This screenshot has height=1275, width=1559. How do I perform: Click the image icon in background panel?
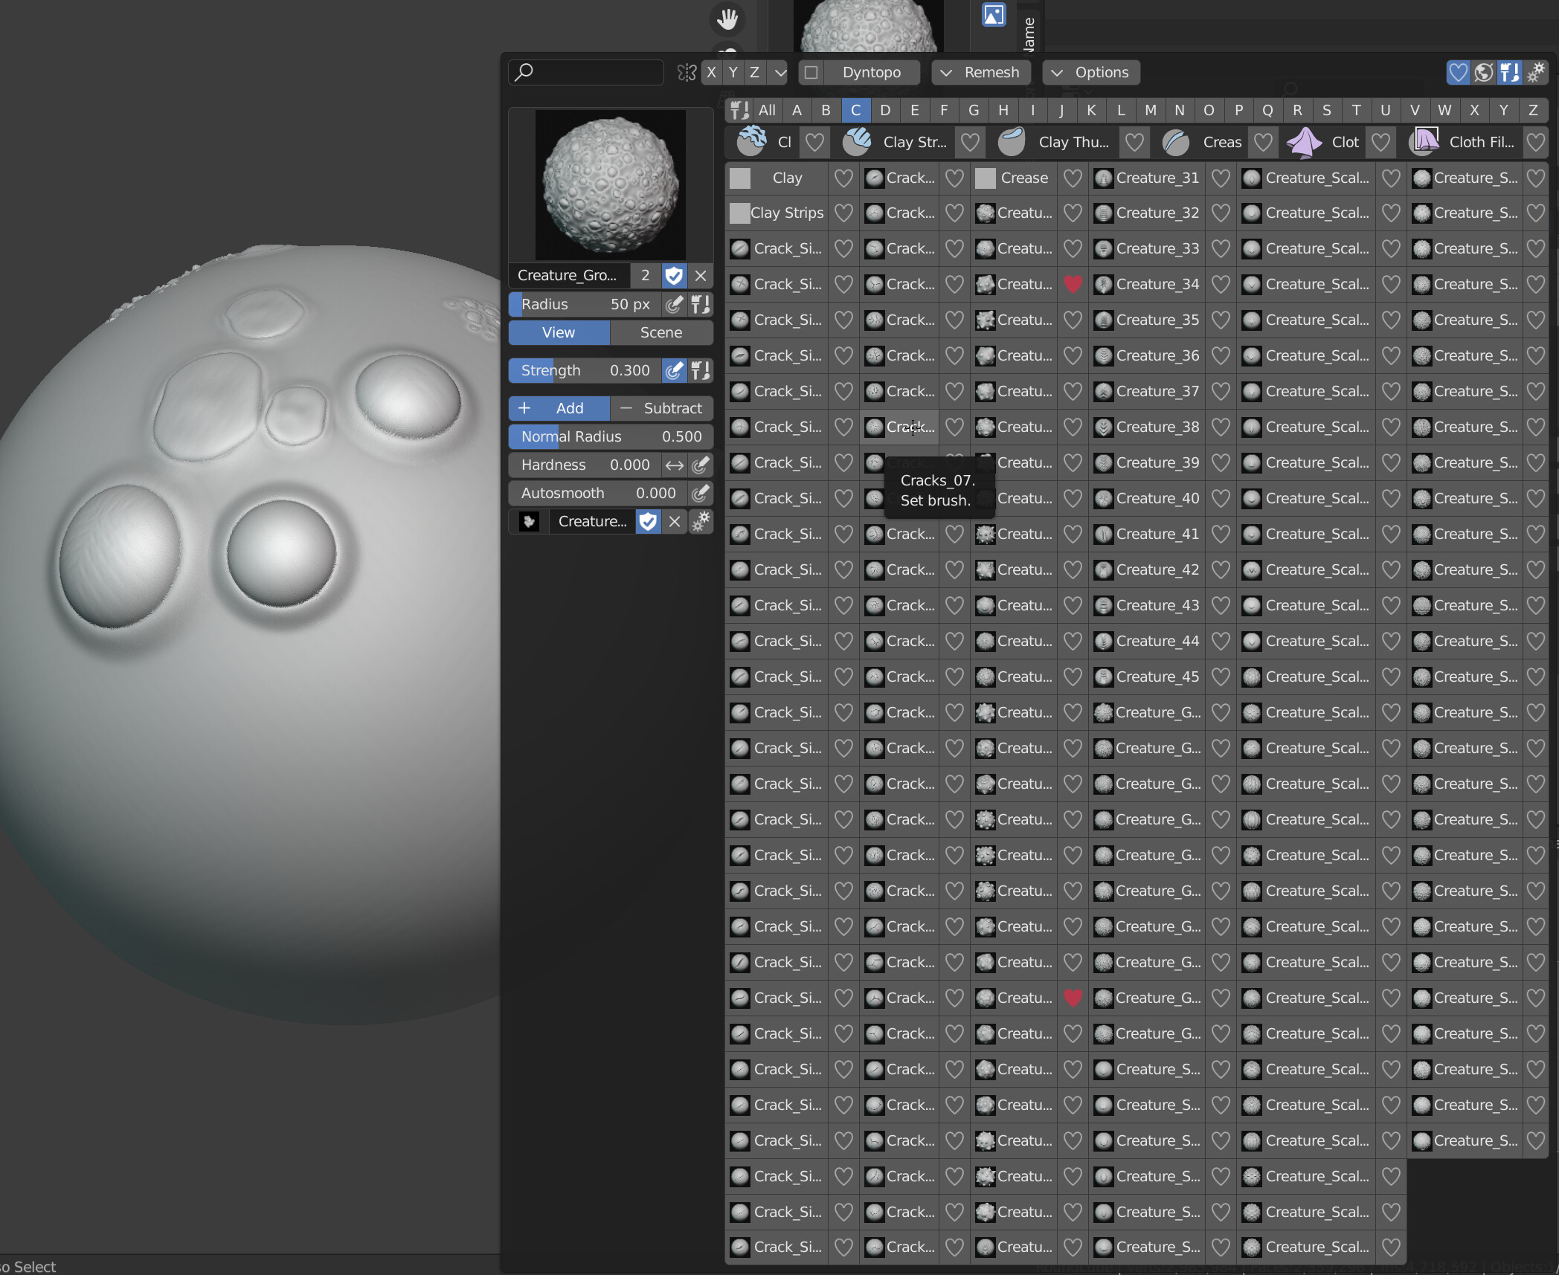(994, 14)
